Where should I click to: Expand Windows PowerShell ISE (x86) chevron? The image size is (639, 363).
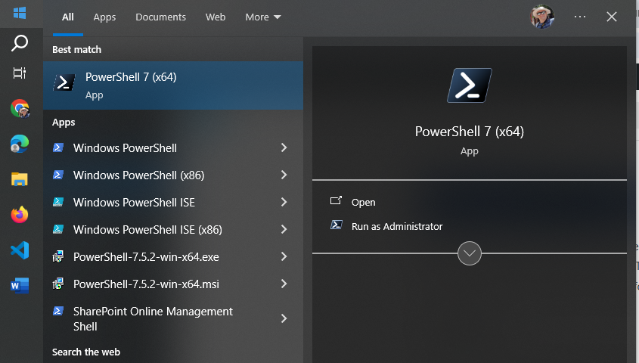click(x=284, y=229)
